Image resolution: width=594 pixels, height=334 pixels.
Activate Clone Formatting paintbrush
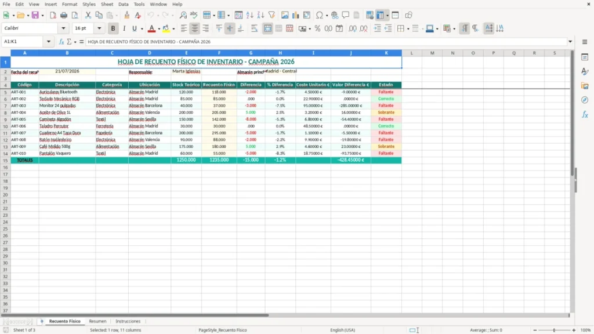126,15
